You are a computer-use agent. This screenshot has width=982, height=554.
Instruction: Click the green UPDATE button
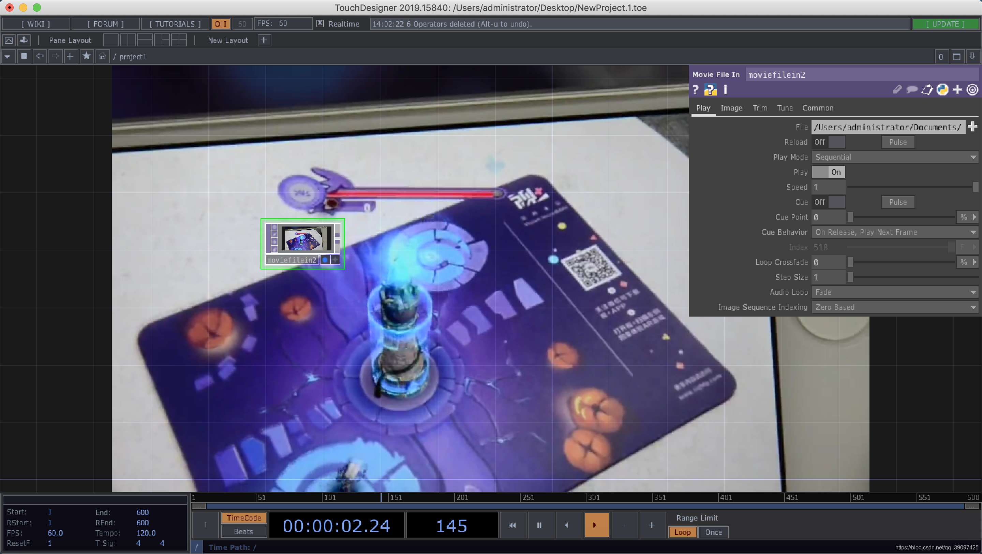click(946, 24)
